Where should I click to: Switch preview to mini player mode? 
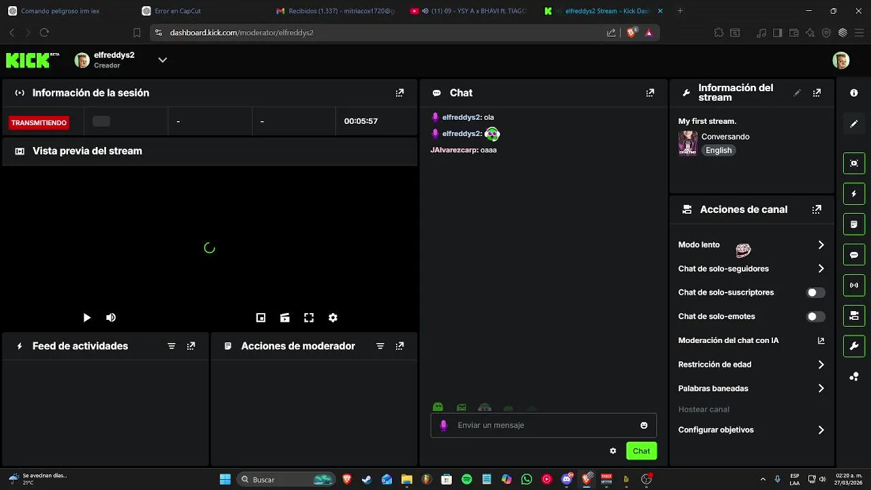261,318
